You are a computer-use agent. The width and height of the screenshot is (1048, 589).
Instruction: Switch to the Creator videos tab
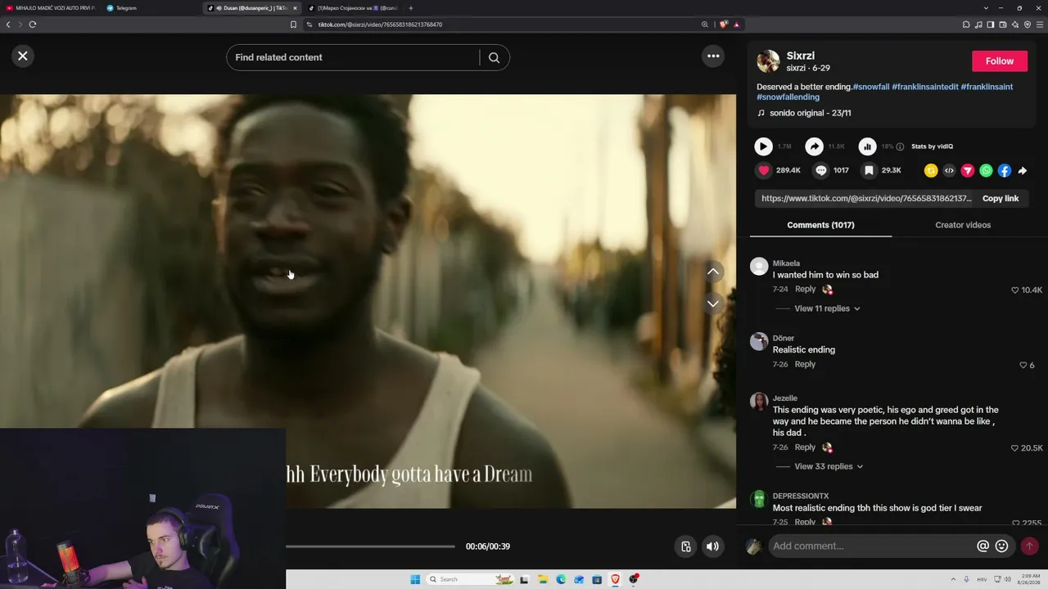click(963, 225)
